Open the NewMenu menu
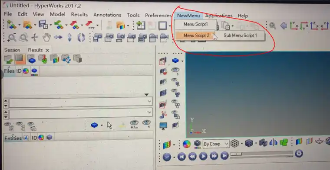Image resolution: width=330 pixels, height=170 pixels. [x=188, y=16]
